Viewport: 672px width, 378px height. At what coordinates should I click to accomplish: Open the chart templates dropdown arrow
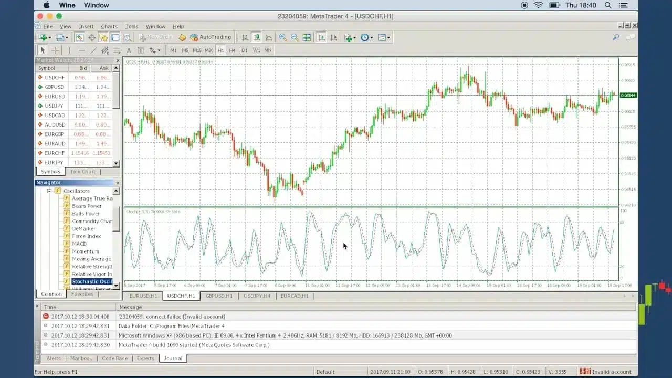(389, 37)
